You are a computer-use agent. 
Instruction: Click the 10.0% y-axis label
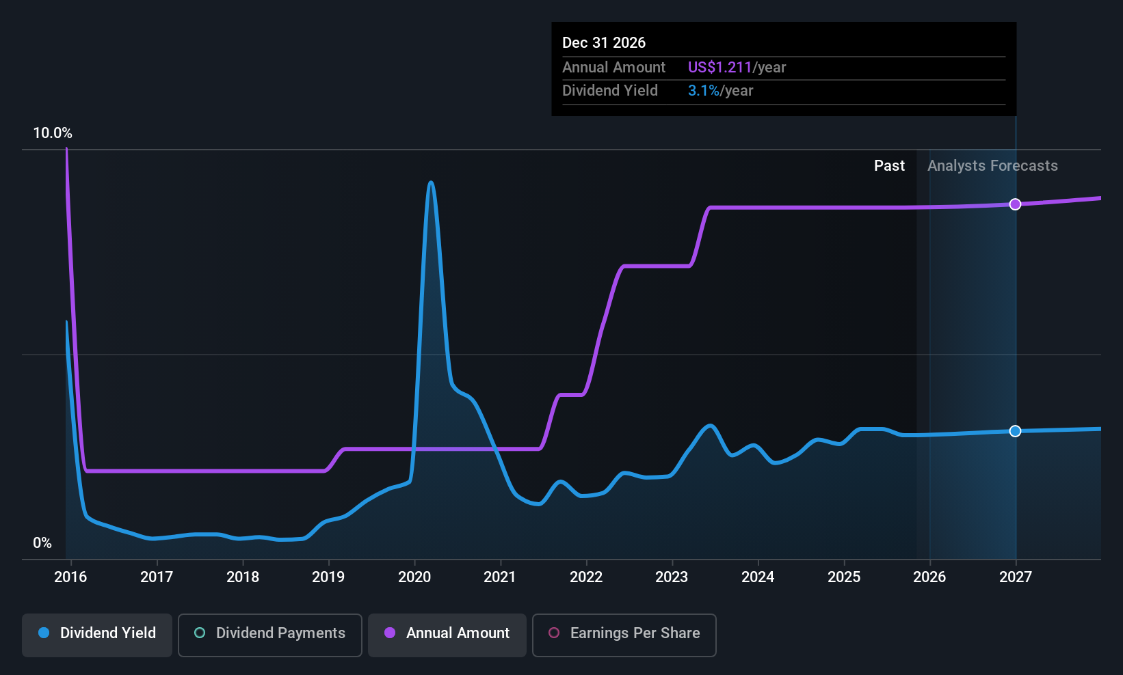click(x=53, y=133)
